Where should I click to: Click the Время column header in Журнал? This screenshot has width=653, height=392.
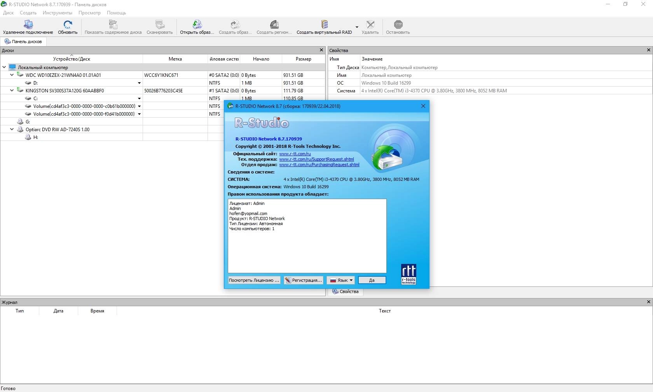click(97, 311)
